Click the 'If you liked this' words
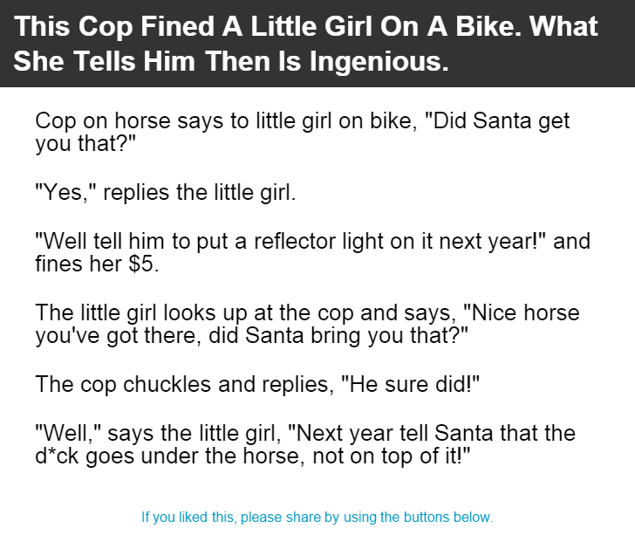Image resolution: width=635 pixels, height=542 pixels. coord(188,518)
